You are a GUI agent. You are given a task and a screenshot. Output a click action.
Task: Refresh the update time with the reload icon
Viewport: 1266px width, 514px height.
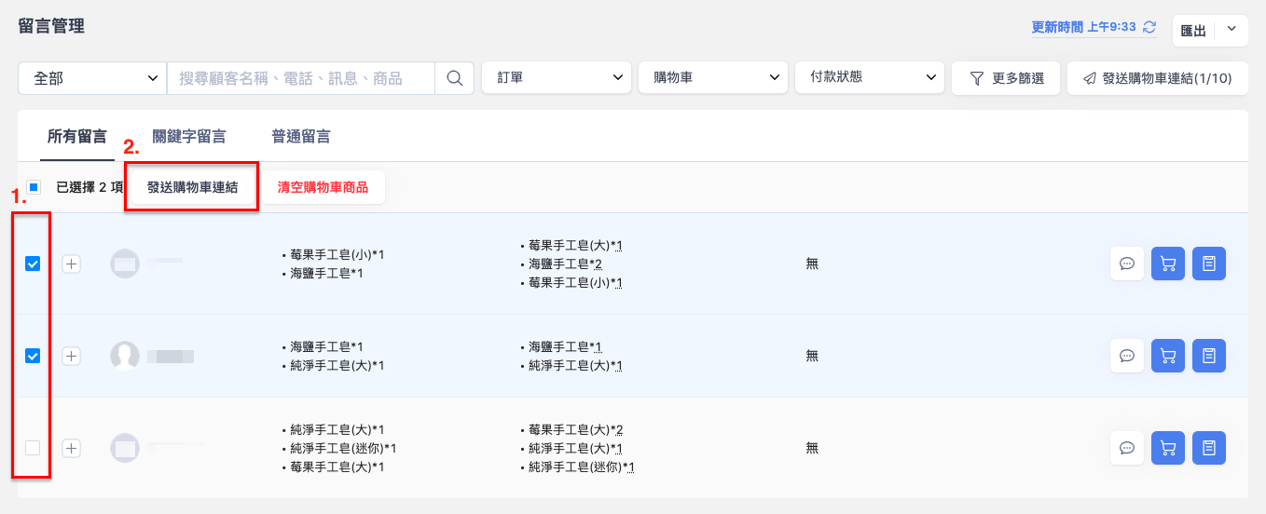(x=1149, y=27)
